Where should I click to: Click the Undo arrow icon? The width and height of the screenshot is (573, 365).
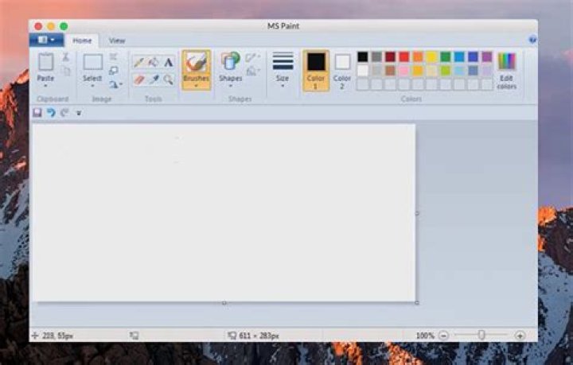(x=51, y=112)
